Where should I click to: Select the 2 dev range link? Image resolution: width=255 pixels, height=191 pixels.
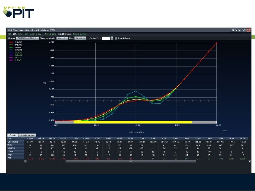pos(32,34)
